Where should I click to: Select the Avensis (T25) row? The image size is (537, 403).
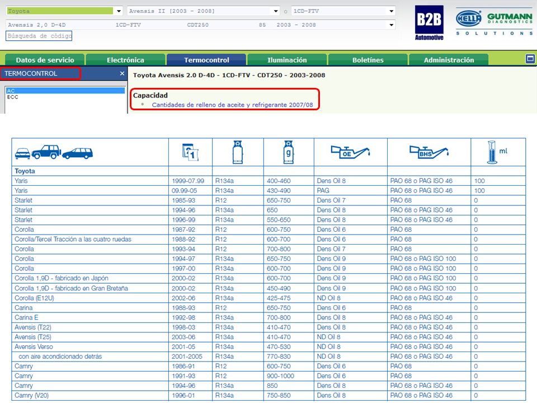(x=33, y=337)
